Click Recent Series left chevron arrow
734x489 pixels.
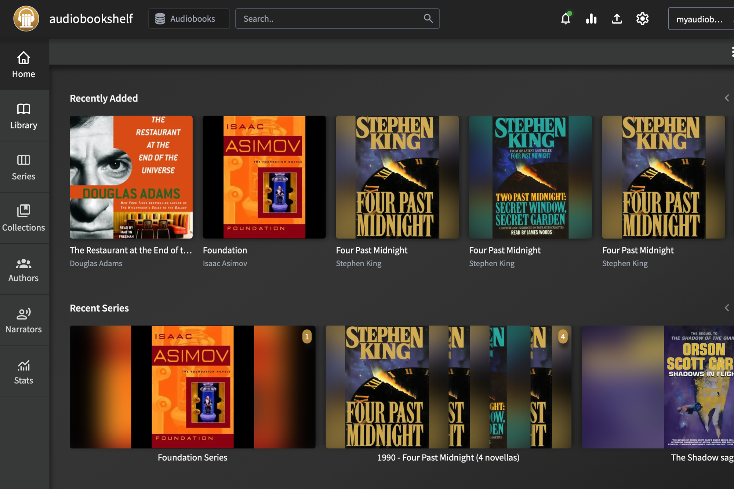[727, 308]
